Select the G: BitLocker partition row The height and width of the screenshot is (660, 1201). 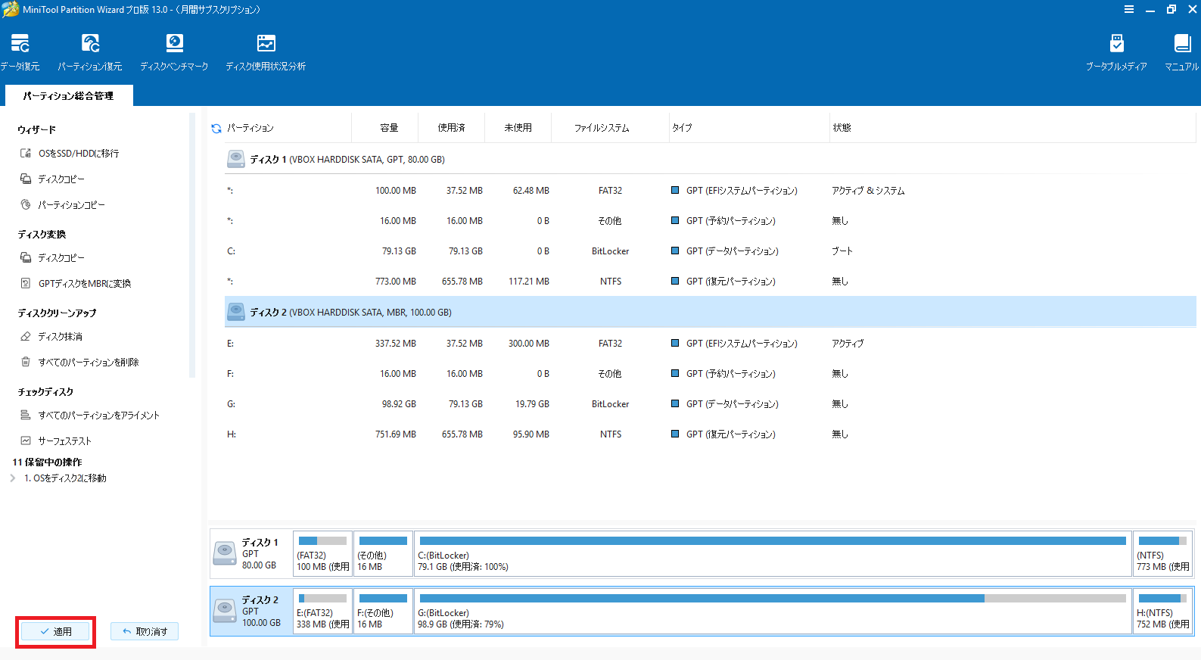click(710, 404)
